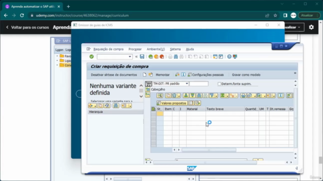Click the Print icon in SAP standard toolbar
The width and height of the screenshot is (323, 181).
tap(170, 57)
